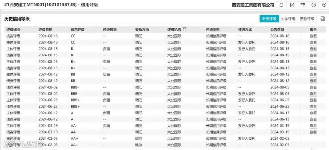Click the 评级类型 column header

213,30
